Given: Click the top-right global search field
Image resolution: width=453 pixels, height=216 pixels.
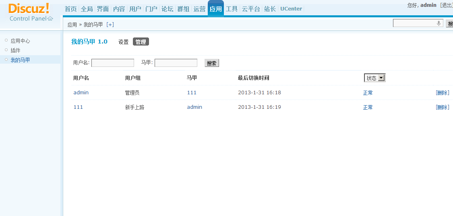Looking at the screenshot, I should coord(415,23).
